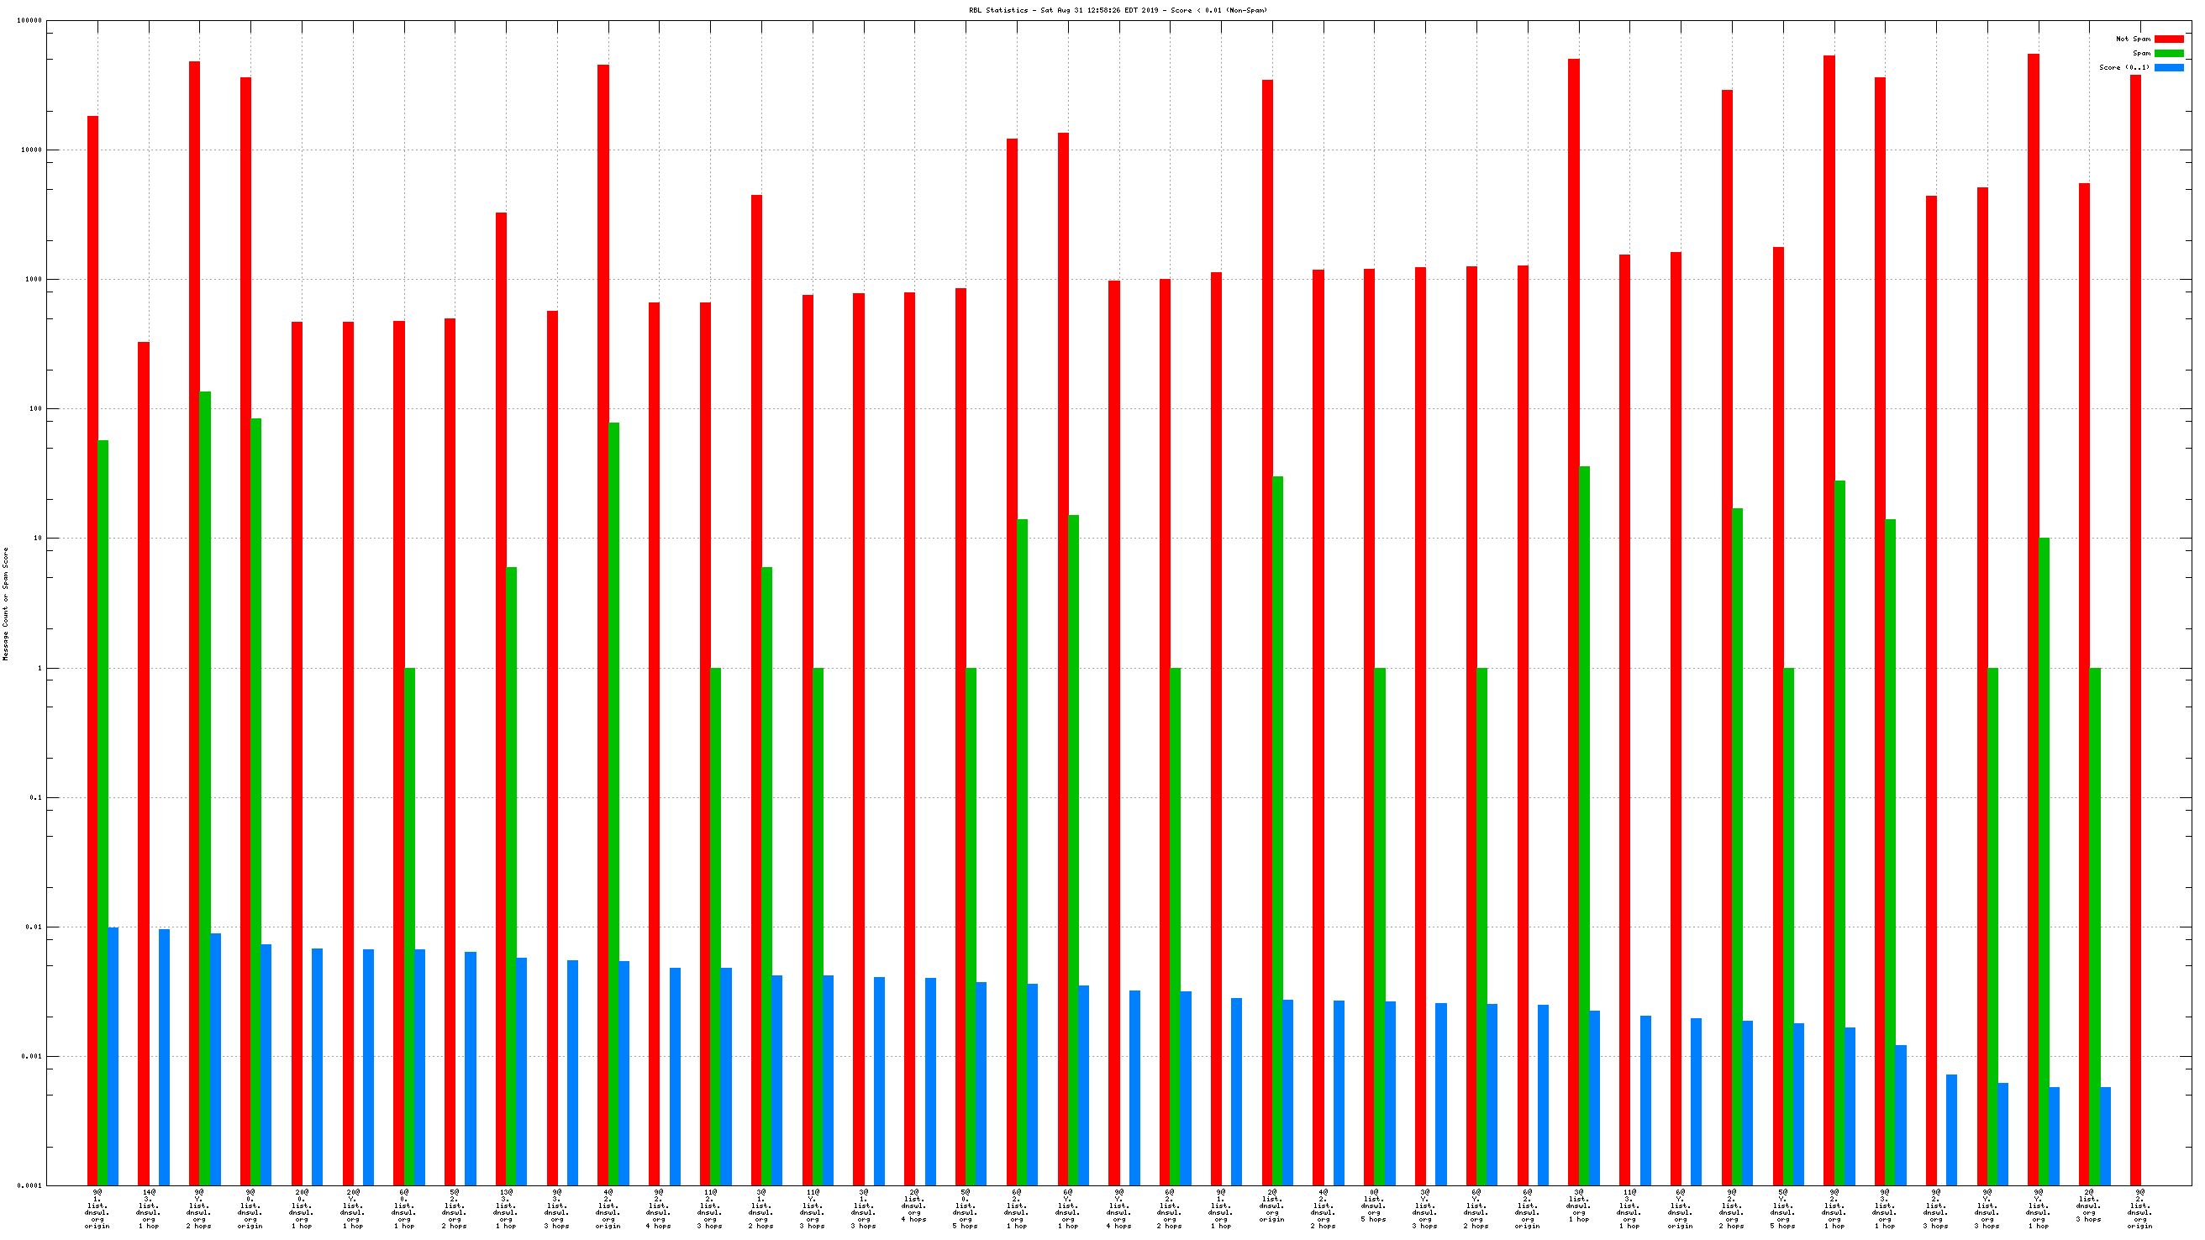The width and height of the screenshot is (2205, 1240).
Task: Click the '14@ 3. list.dnswl.org 1 hop' axis label
Action: pyautogui.click(x=149, y=1208)
